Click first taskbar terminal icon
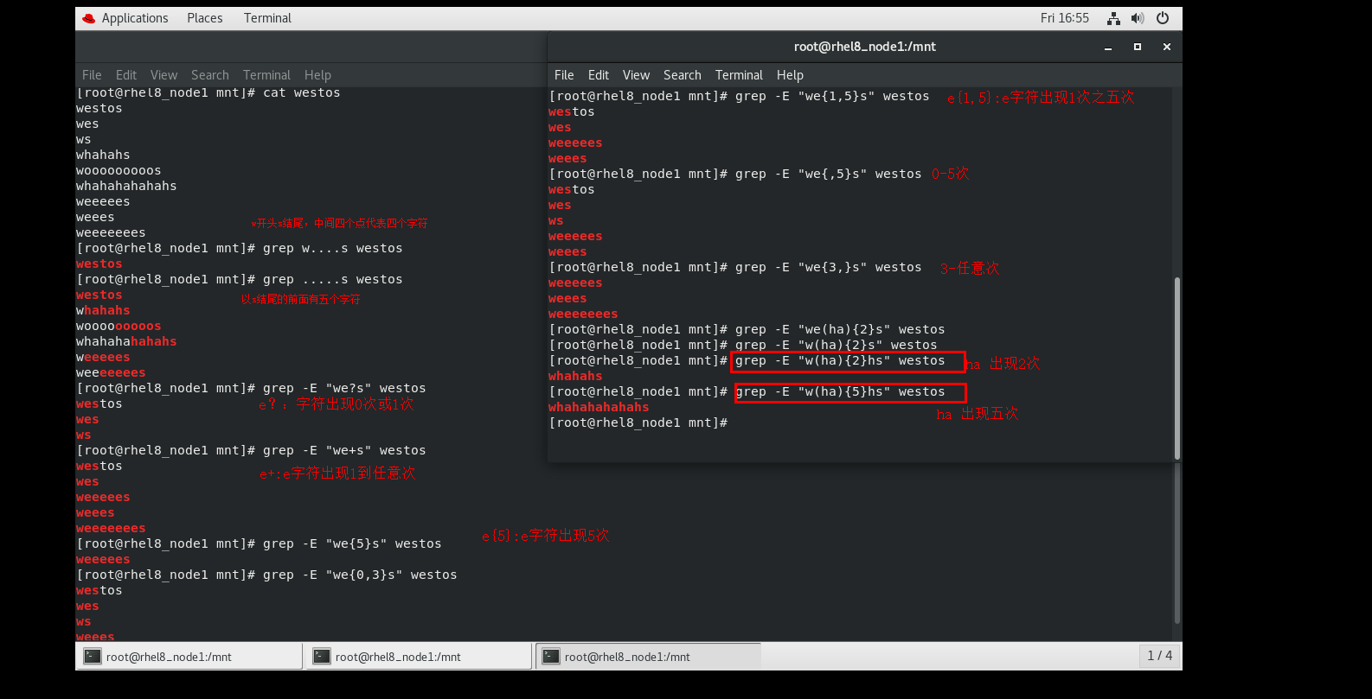The width and height of the screenshot is (1372, 699). 93,657
